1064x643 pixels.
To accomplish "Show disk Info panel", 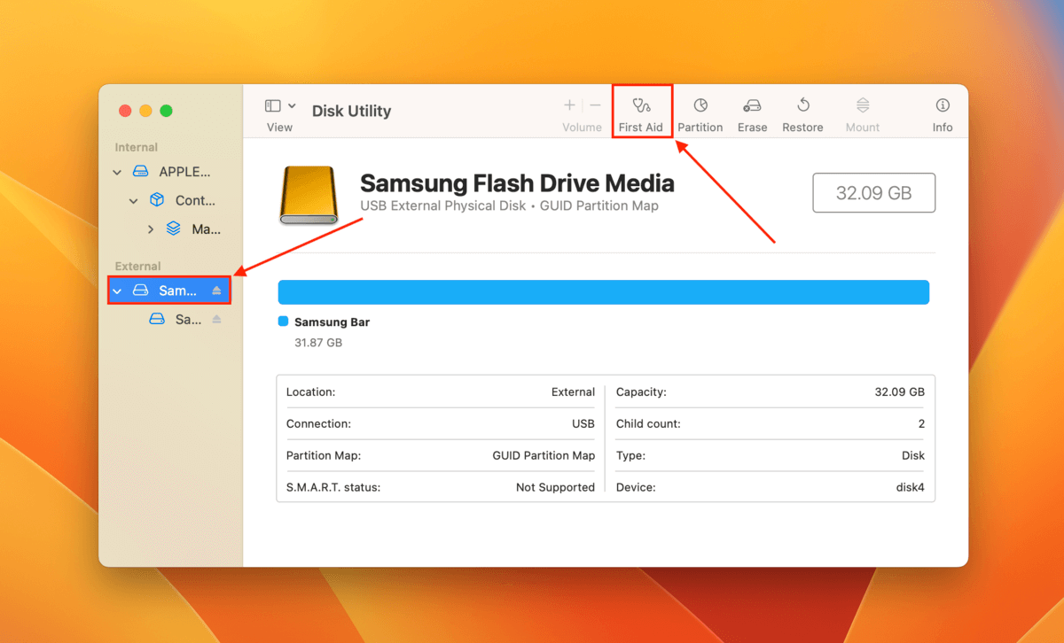I will pyautogui.click(x=943, y=114).
